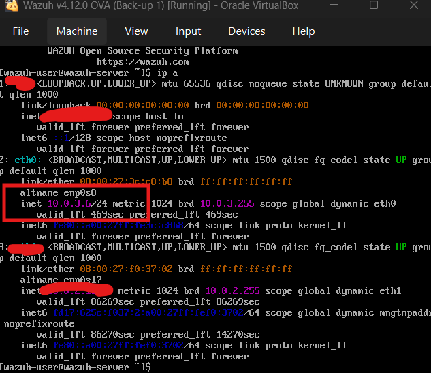Open the View menu
The height and width of the screenshot is (373, 431).
pyautogui.click(x=136, y=31)
